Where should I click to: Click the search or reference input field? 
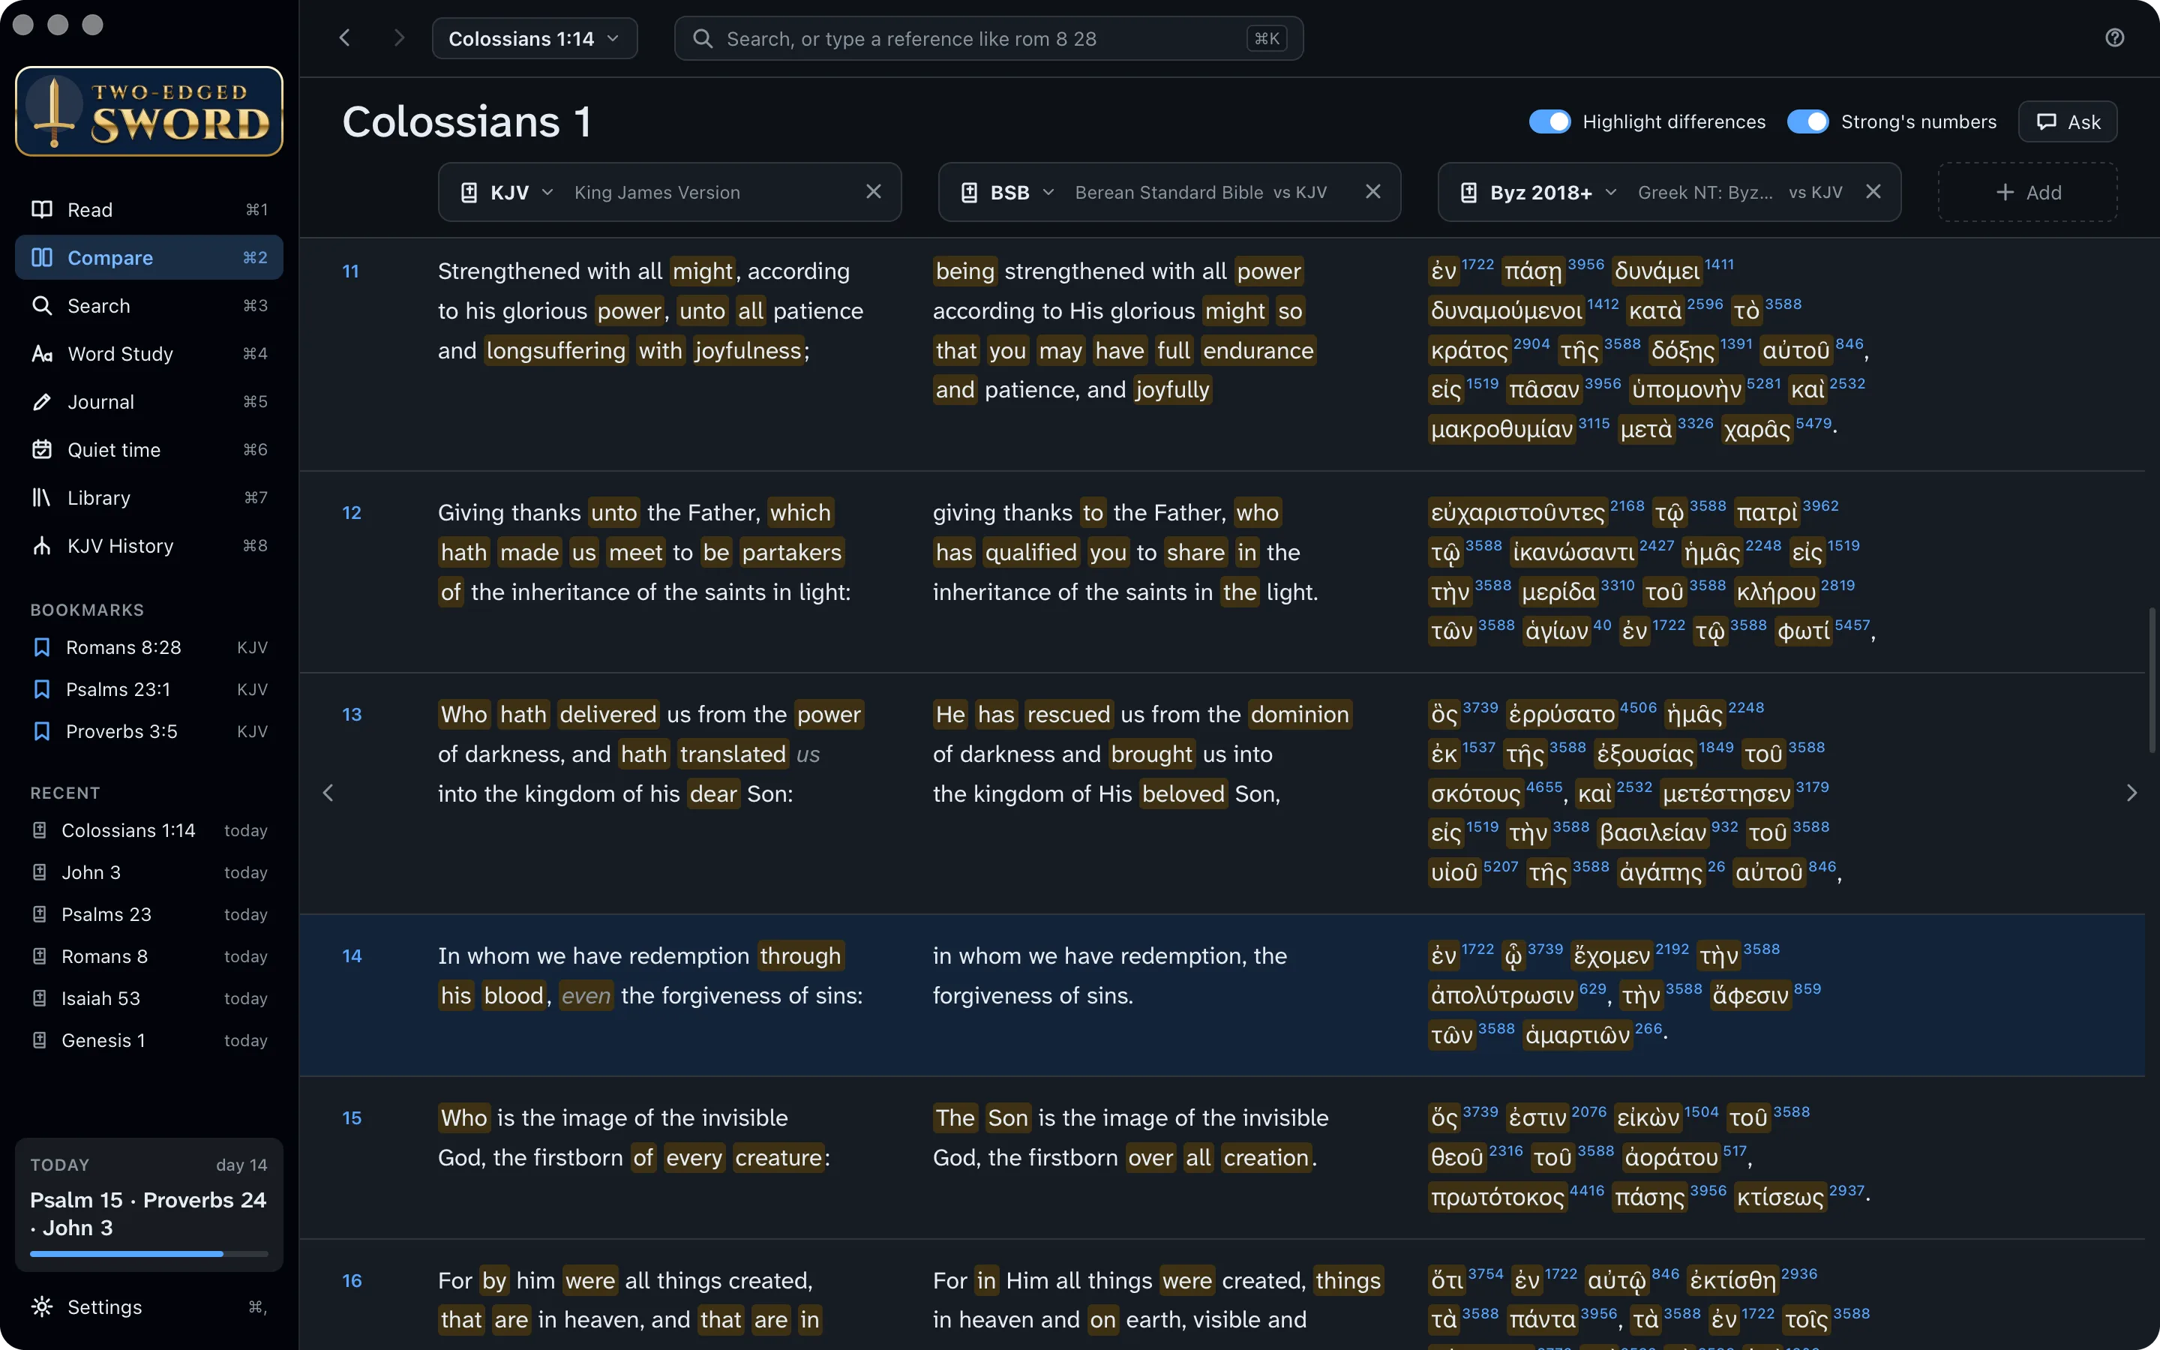988,38
